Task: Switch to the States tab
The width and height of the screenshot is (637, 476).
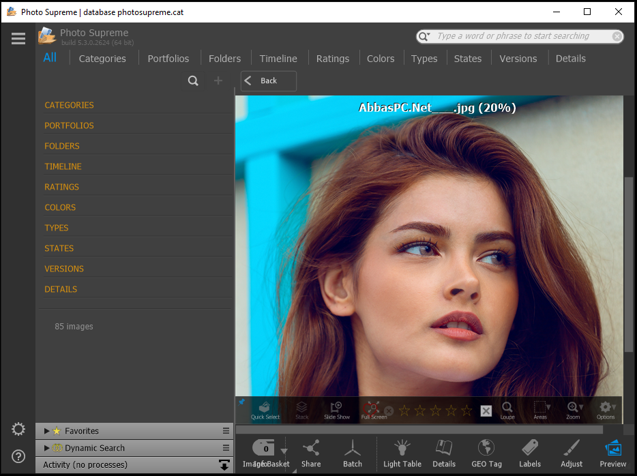Action: [x=468, y=59]
